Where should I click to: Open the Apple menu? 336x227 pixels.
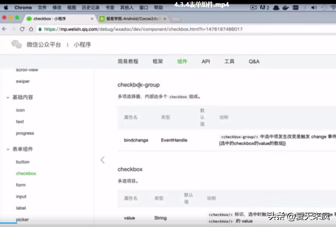pos(6,8)
